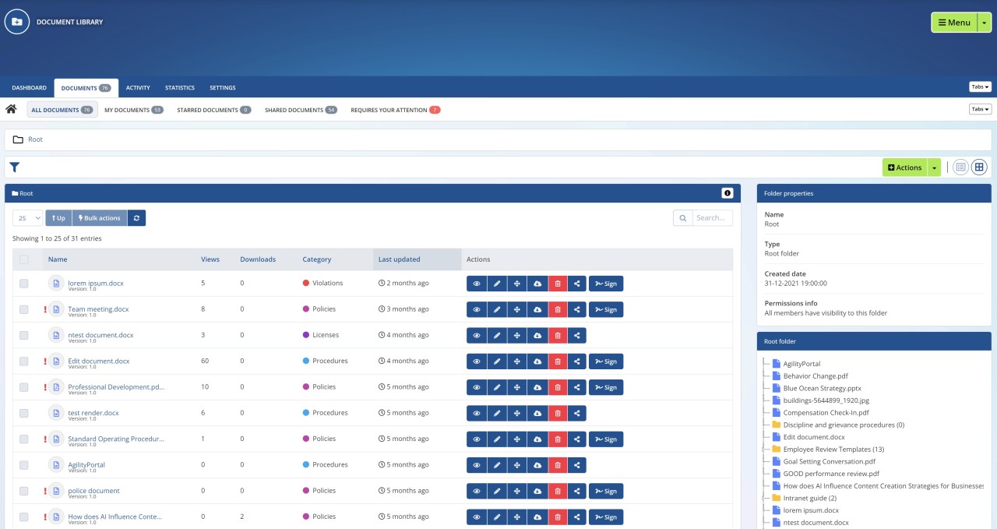Open the 25 entries-per-page dropdown

[x=28, y=218]
